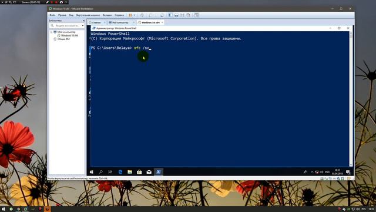Collapse the Мой компьютер tree node
This screenshot has height=212, width=376.
pos(51,32)
